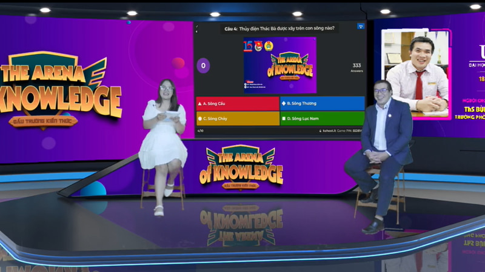This screenshot has height=272, width=485.
Task: Click the 4/10 question progress indicator
Action: coord(200,131)
